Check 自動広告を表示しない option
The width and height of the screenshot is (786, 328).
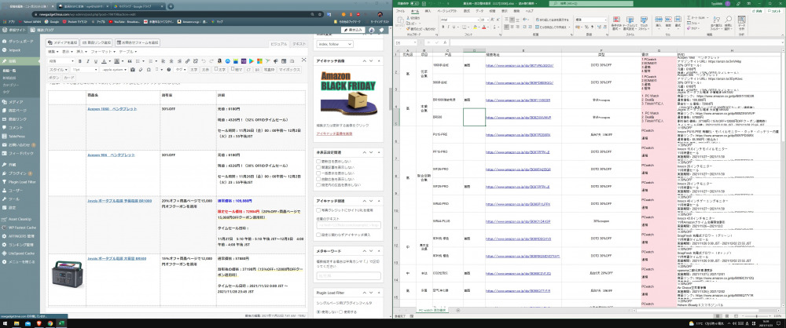(x=318, y=179)
